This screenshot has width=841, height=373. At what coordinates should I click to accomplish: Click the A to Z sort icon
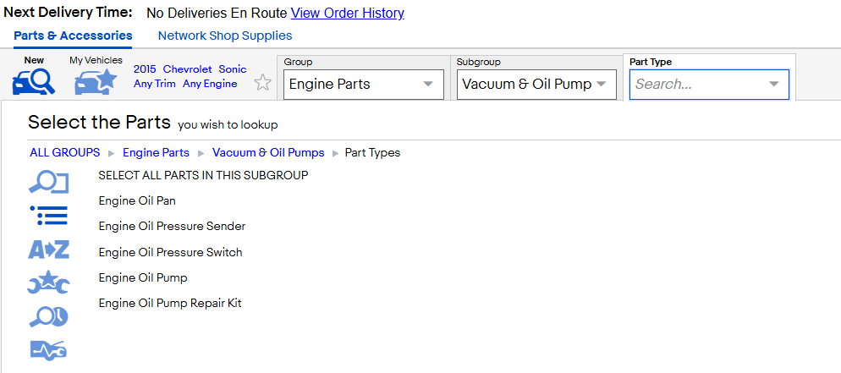pyautogui.click(x=48, y=250)
